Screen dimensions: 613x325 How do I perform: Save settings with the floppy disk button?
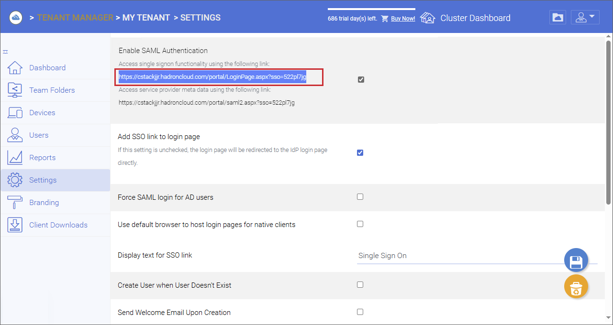point(576,260)
